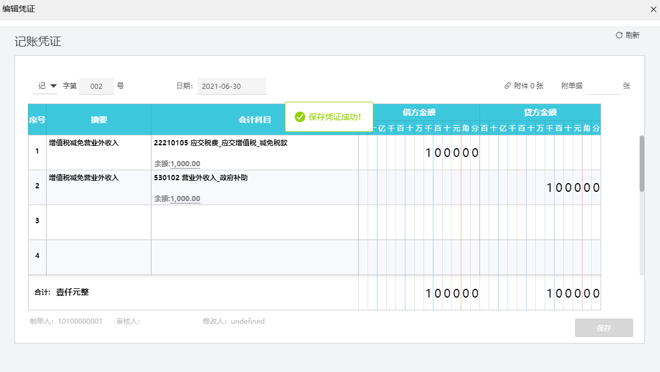660x372 pixels.
Task: Click the empty account cell in row 4
Action: coord(255,257)
